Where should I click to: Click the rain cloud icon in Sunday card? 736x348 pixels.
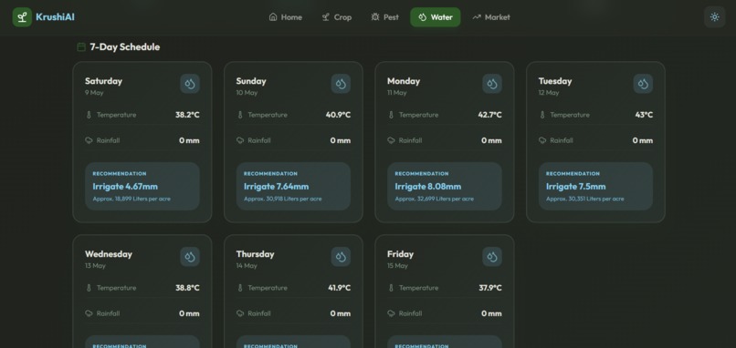click(240, 140)
